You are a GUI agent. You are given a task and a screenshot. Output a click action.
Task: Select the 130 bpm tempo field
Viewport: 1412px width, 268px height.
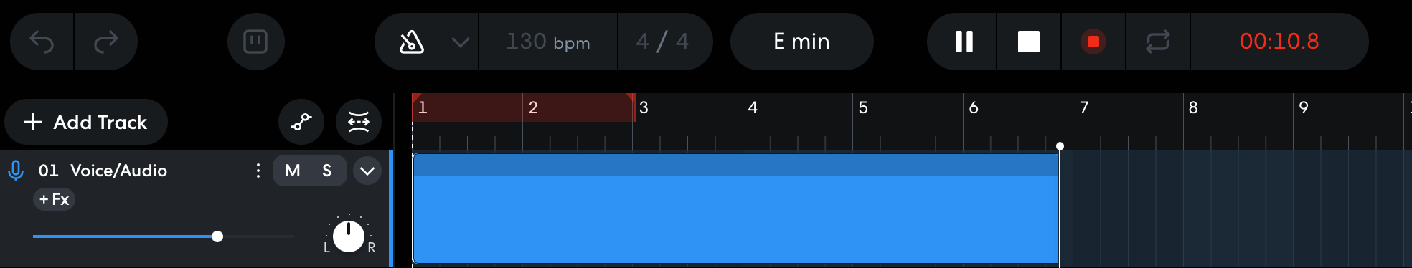point(548,42)
